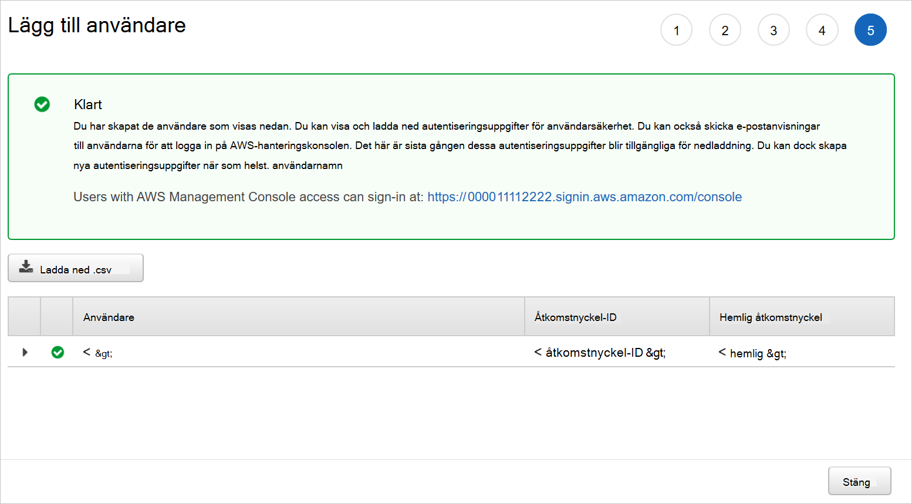The image size is (912, 504).
Task: Click the åtkomstnyckel-ID value cell
Action: (617, 352)
